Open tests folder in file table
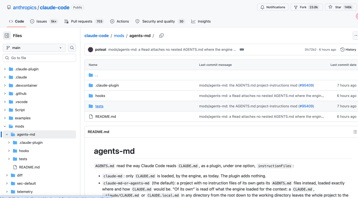 [99, 106]
